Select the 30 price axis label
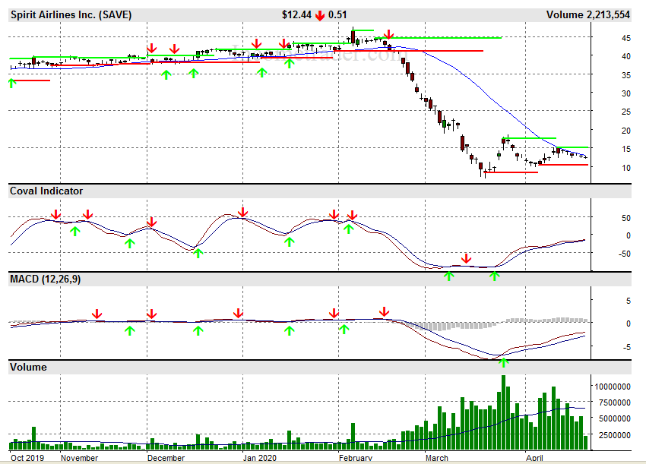Viewport: 646px width, 464px height. (626, 93)
